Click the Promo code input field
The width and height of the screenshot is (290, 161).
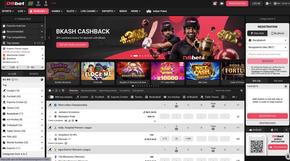pos(267,54)
